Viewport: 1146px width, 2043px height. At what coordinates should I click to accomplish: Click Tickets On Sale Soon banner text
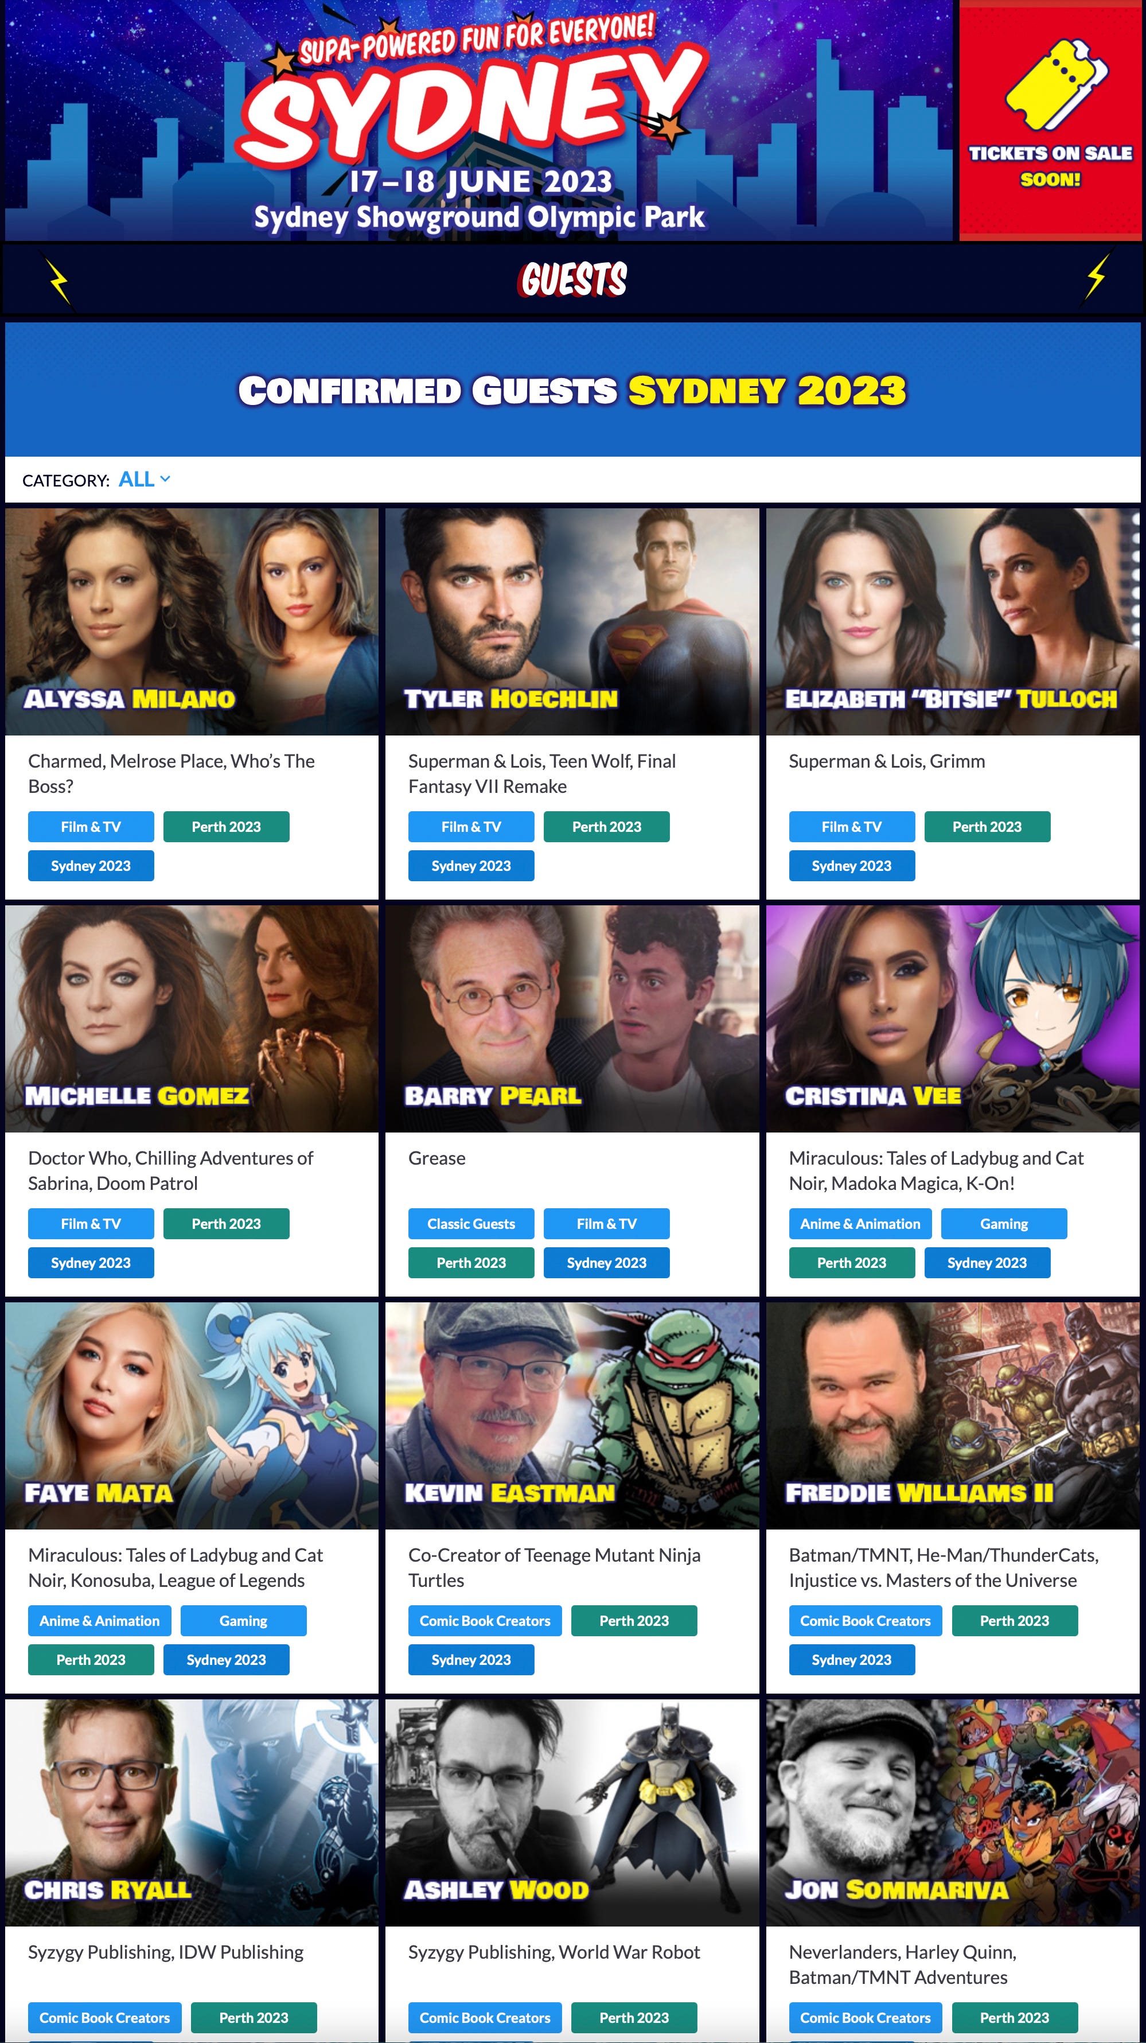(1050, 166)
